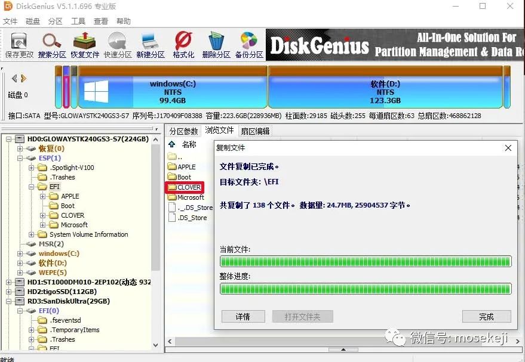
Task: Click the 详情 (Details) button
Action: click(242, 317)
